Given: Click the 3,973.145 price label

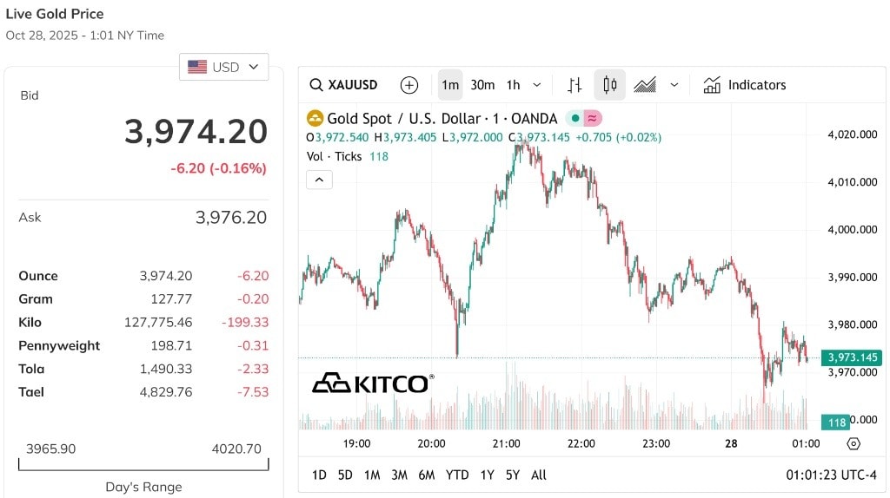Looking at the screenshot, I should click(x=853, y=357).
